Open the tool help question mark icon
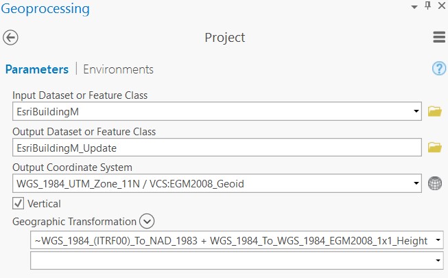Image resolution: width=448 pixels, height=278 pixels. (439, 69)
